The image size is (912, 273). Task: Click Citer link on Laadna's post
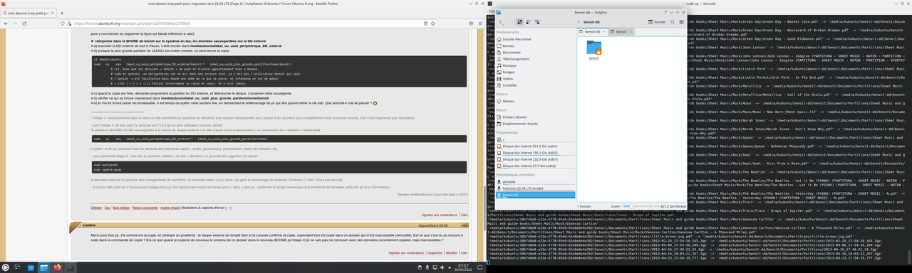pos(465,253)
